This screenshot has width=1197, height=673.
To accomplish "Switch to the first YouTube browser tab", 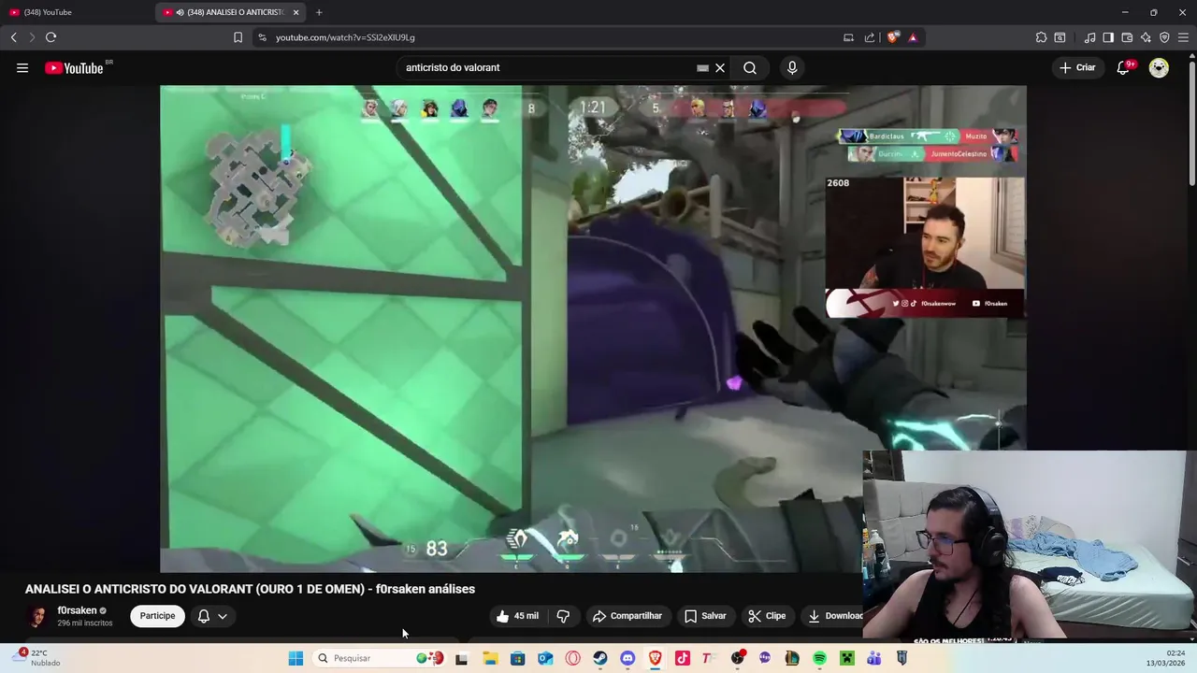I will [77, 12].
